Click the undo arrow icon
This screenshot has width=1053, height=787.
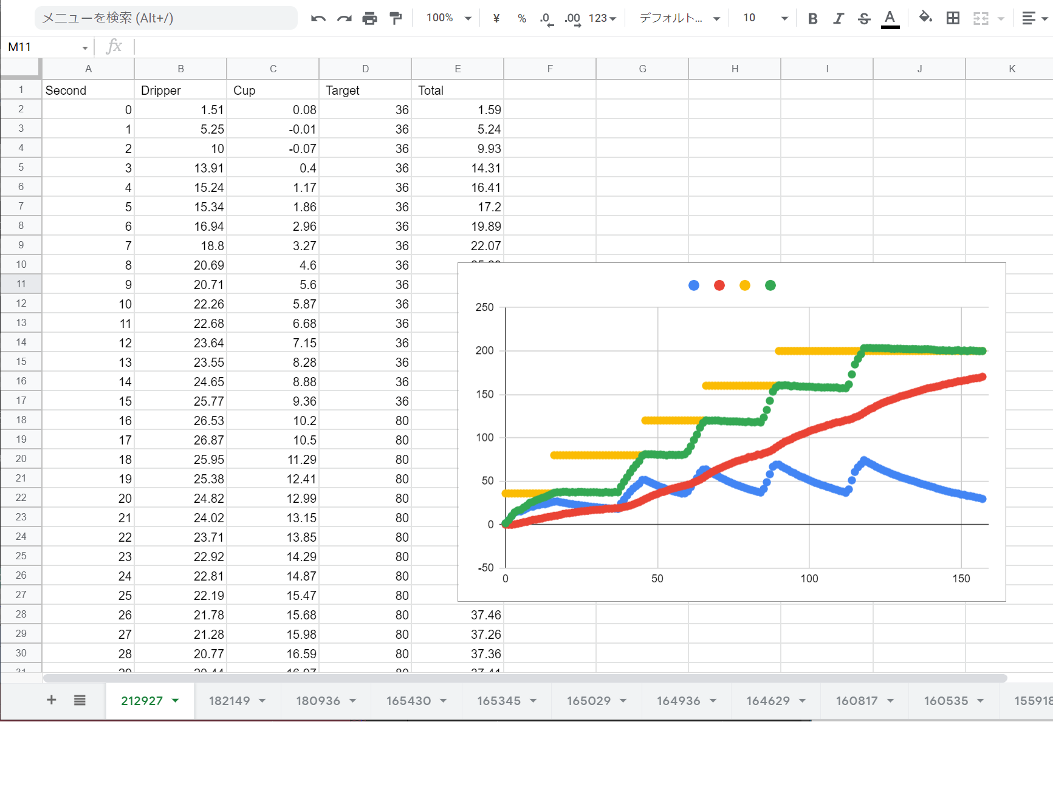tap(318, 18)
